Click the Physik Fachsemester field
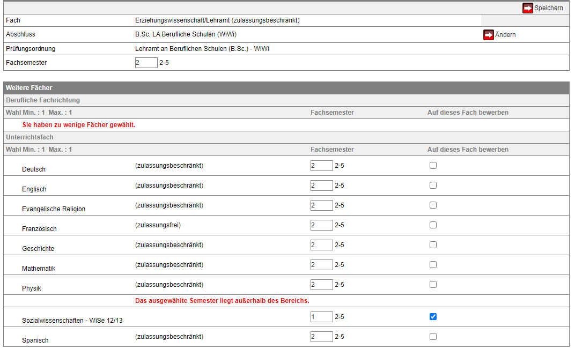This screenshot has width=575, height=356. tap(321, 285)
